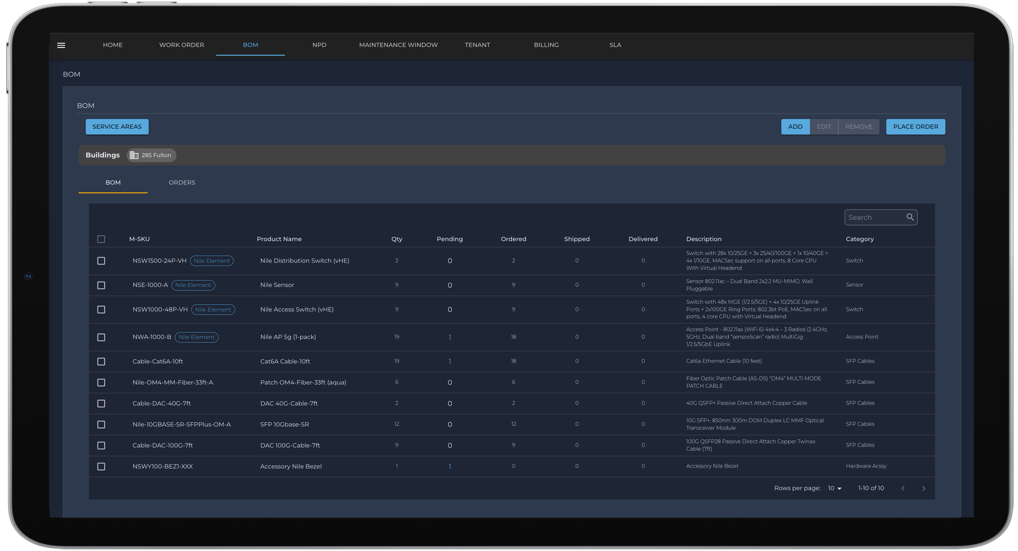Open the rows per page dropdown
Viewport: 1018px width, 551px height.
pyautogui.click(x=834, y=488)
